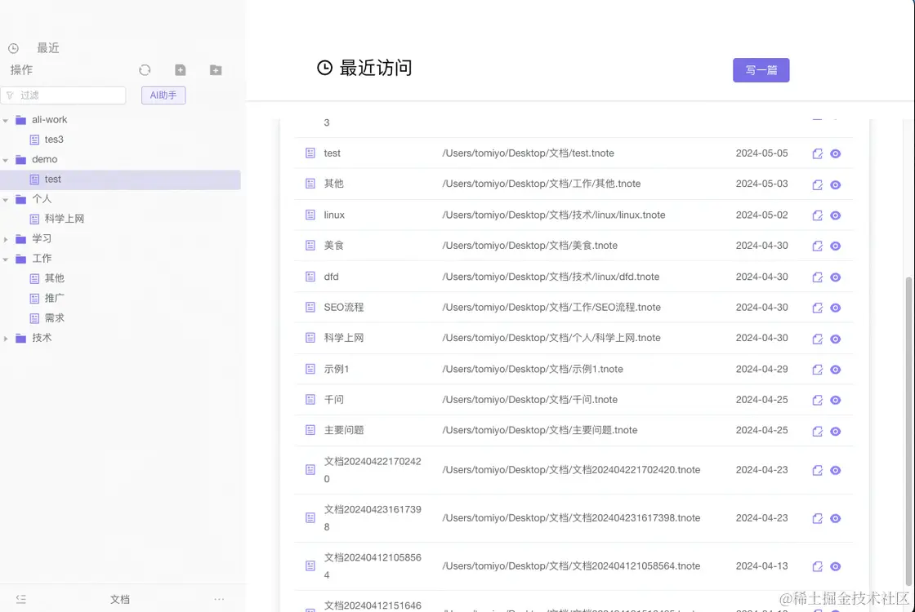
Task: Collapse the ali-work folder
Action: pyautogui.click(x=6, y=120)
